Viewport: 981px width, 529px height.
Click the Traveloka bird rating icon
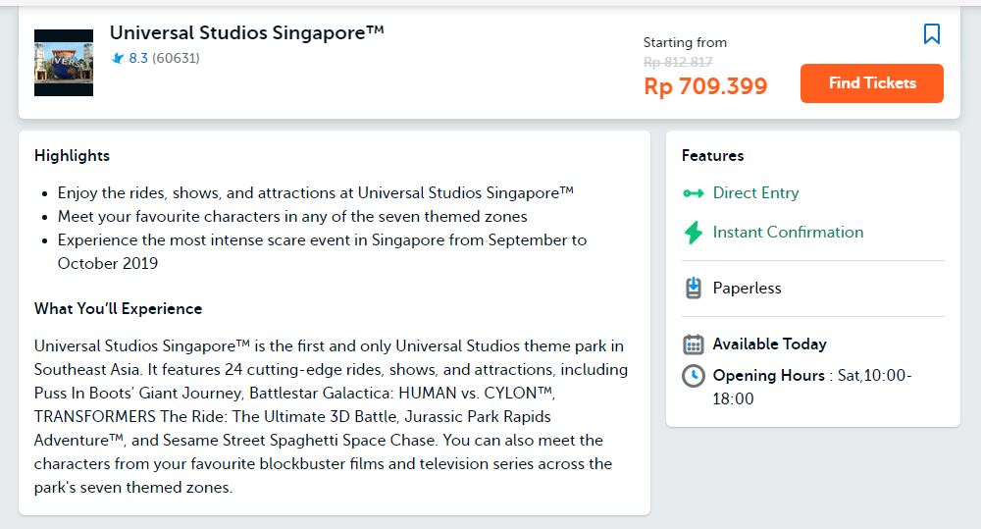pos(118,59)
